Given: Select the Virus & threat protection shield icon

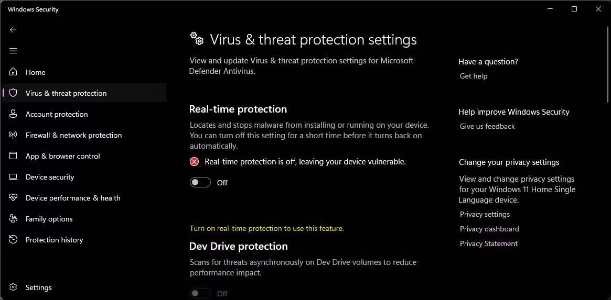Looking at the screenshot, I should [x=14, y=93].
